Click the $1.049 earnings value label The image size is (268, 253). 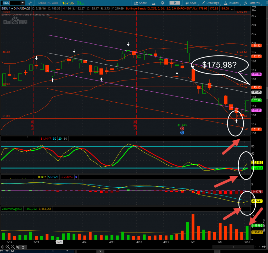pyautogui.click(x=182, y=125)
